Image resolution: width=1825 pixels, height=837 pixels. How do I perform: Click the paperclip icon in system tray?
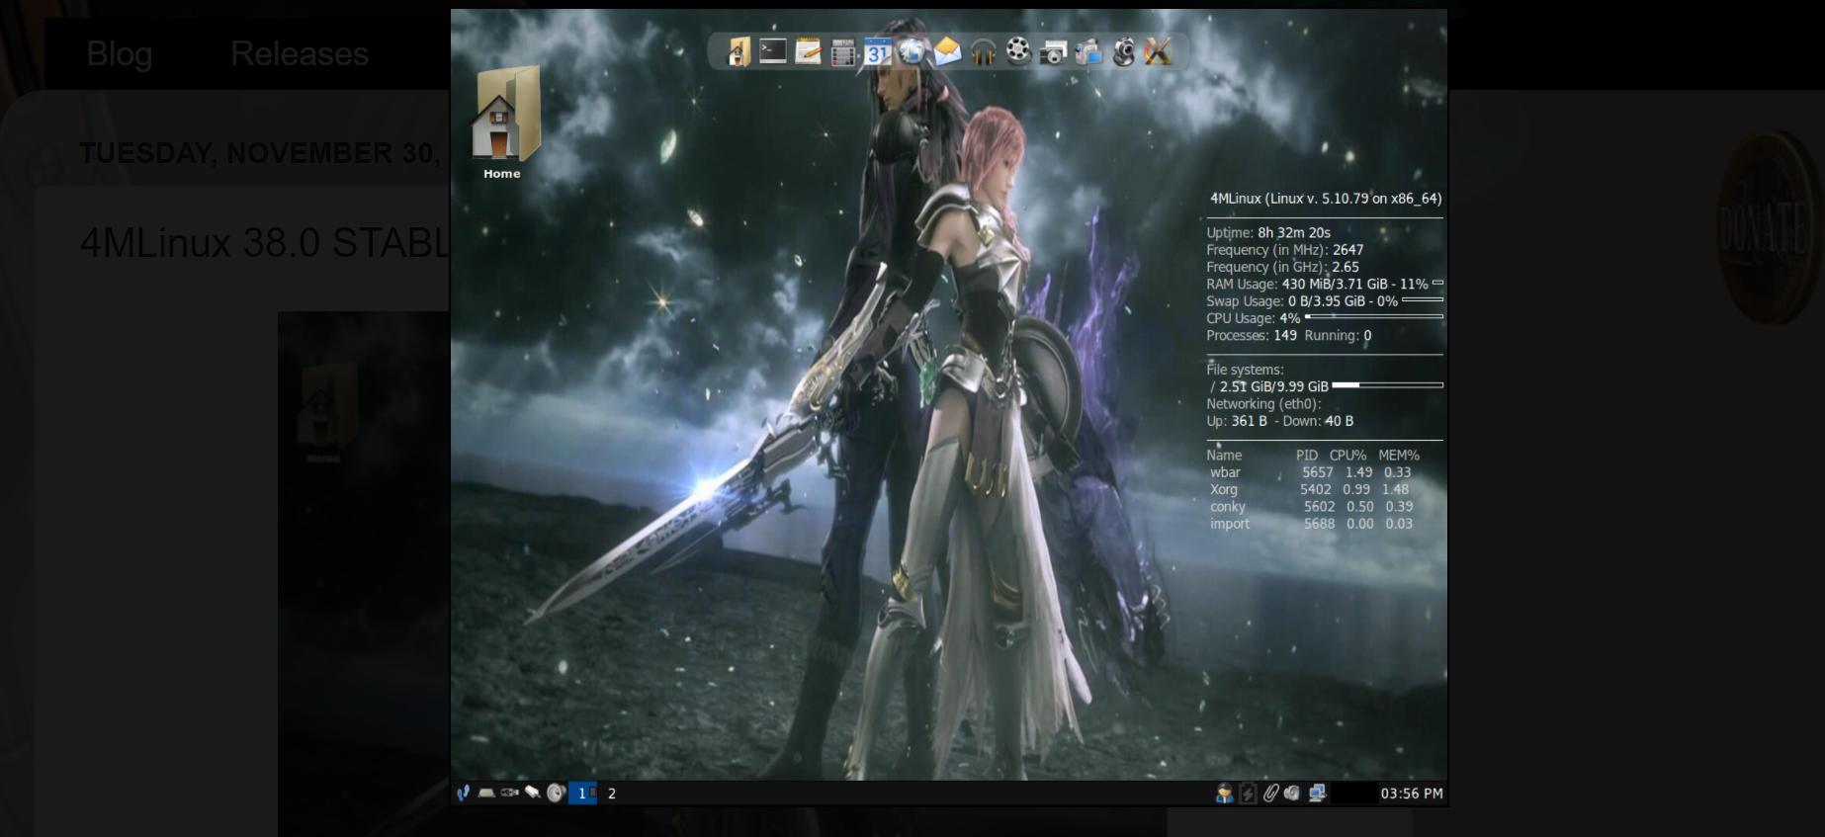click(x=1270, y=793)
